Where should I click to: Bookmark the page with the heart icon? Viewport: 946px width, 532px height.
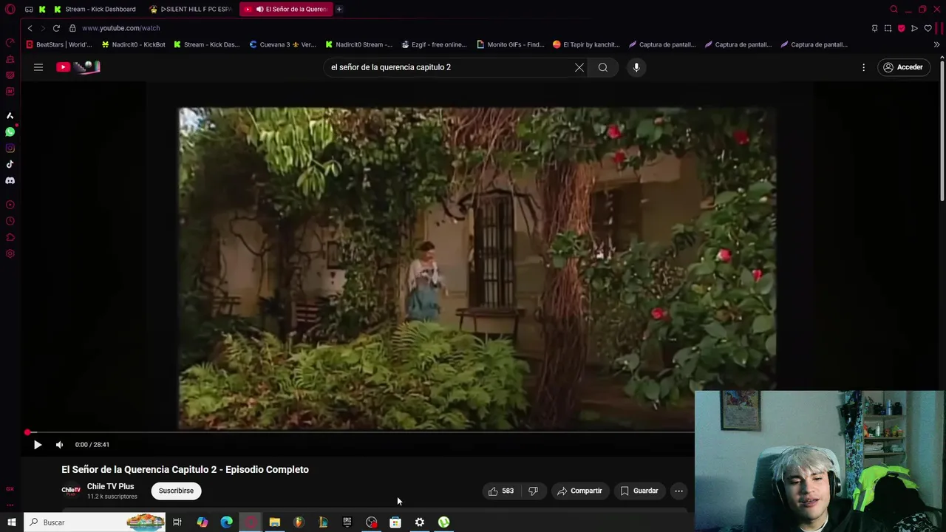click(x=928, y=28)
